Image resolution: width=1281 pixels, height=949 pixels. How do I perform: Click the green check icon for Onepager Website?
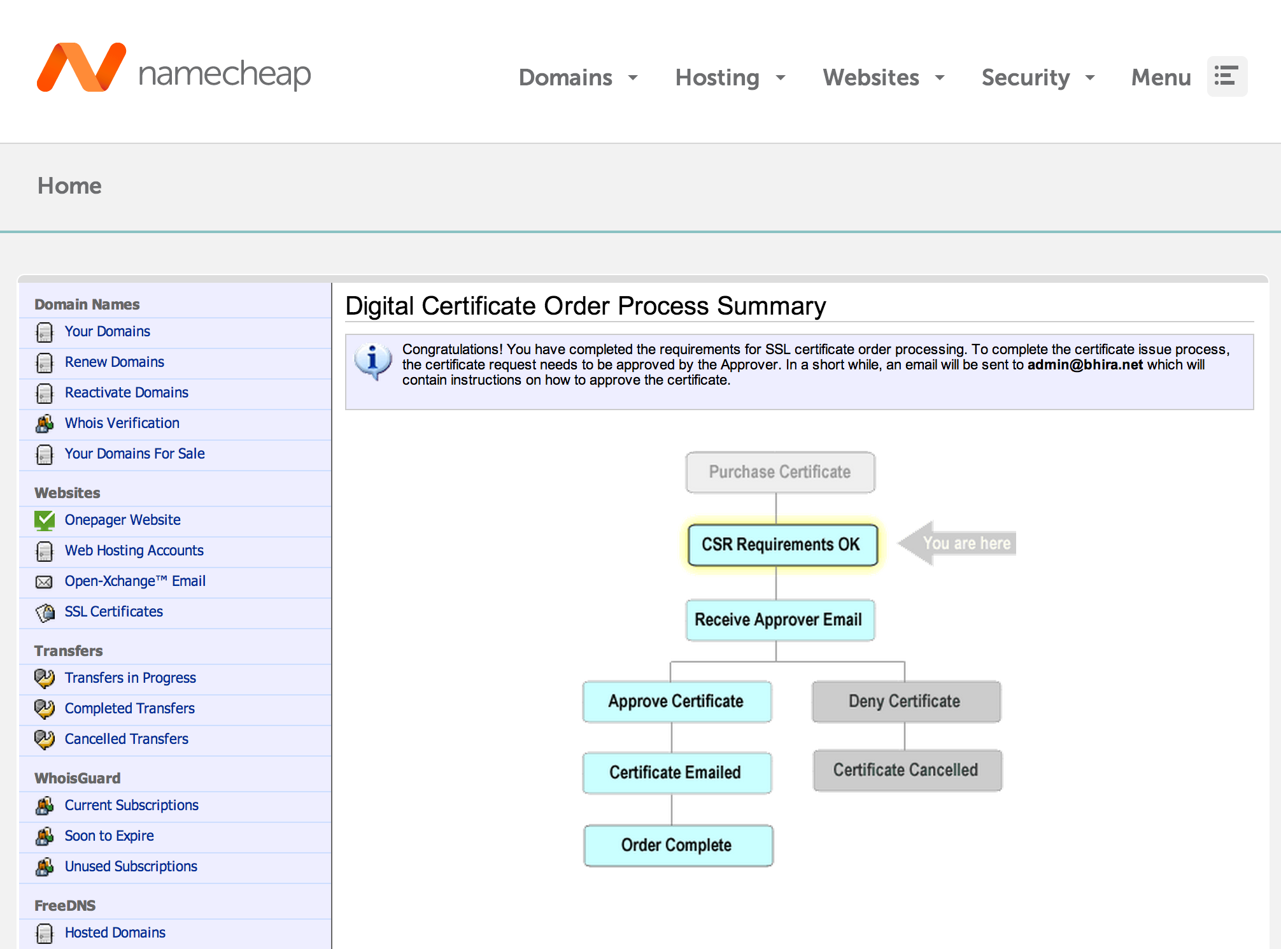pos(45,520)
